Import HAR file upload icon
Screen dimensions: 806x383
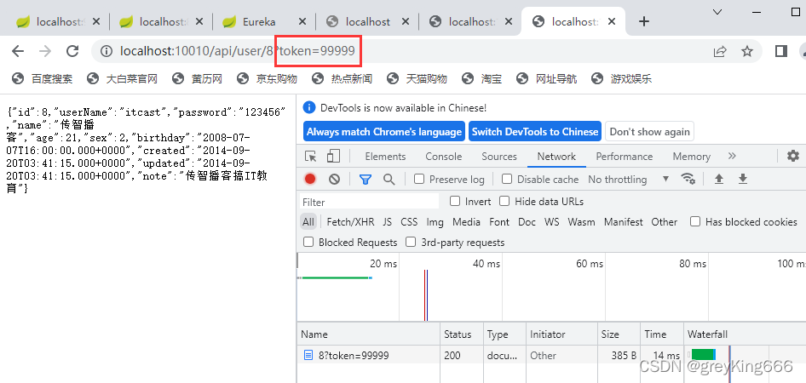pyautogui.click(x=719, y=179)
